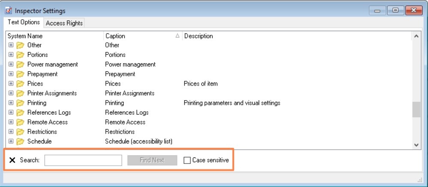Click the Schedule folder icon
Screen dimensions: 428x187
click(20, 142)
